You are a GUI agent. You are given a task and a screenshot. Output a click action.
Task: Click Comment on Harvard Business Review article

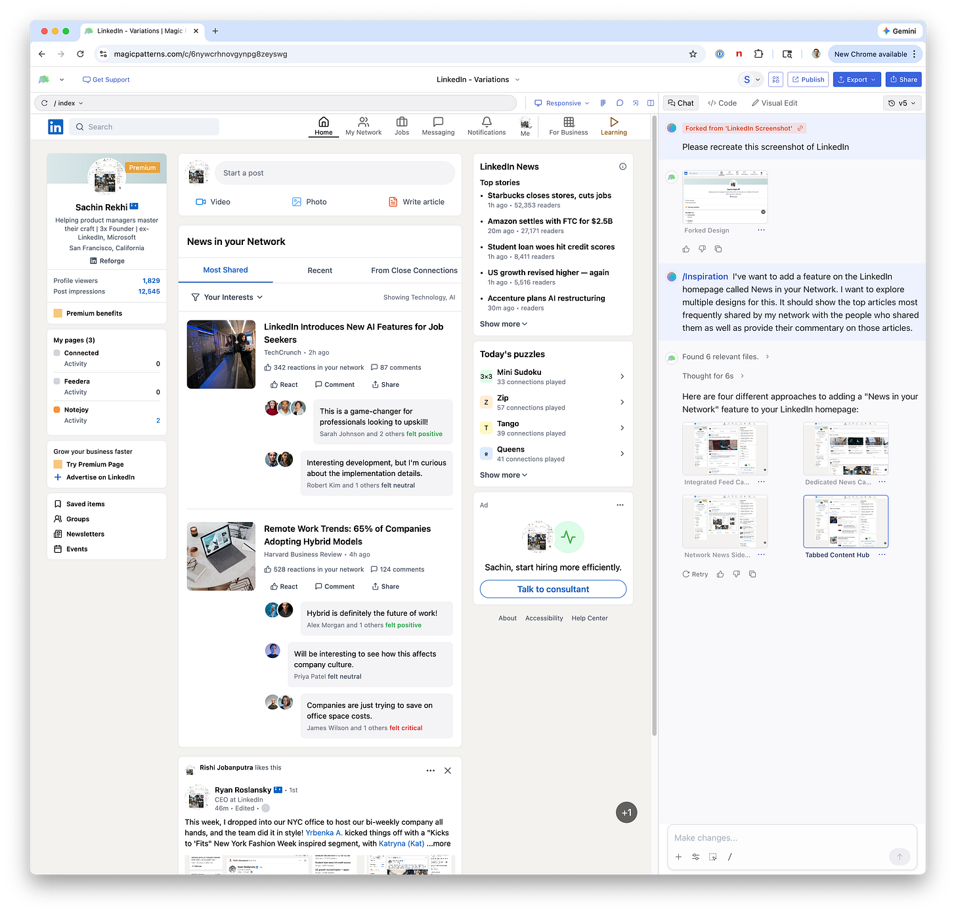[x=334, y=586]
